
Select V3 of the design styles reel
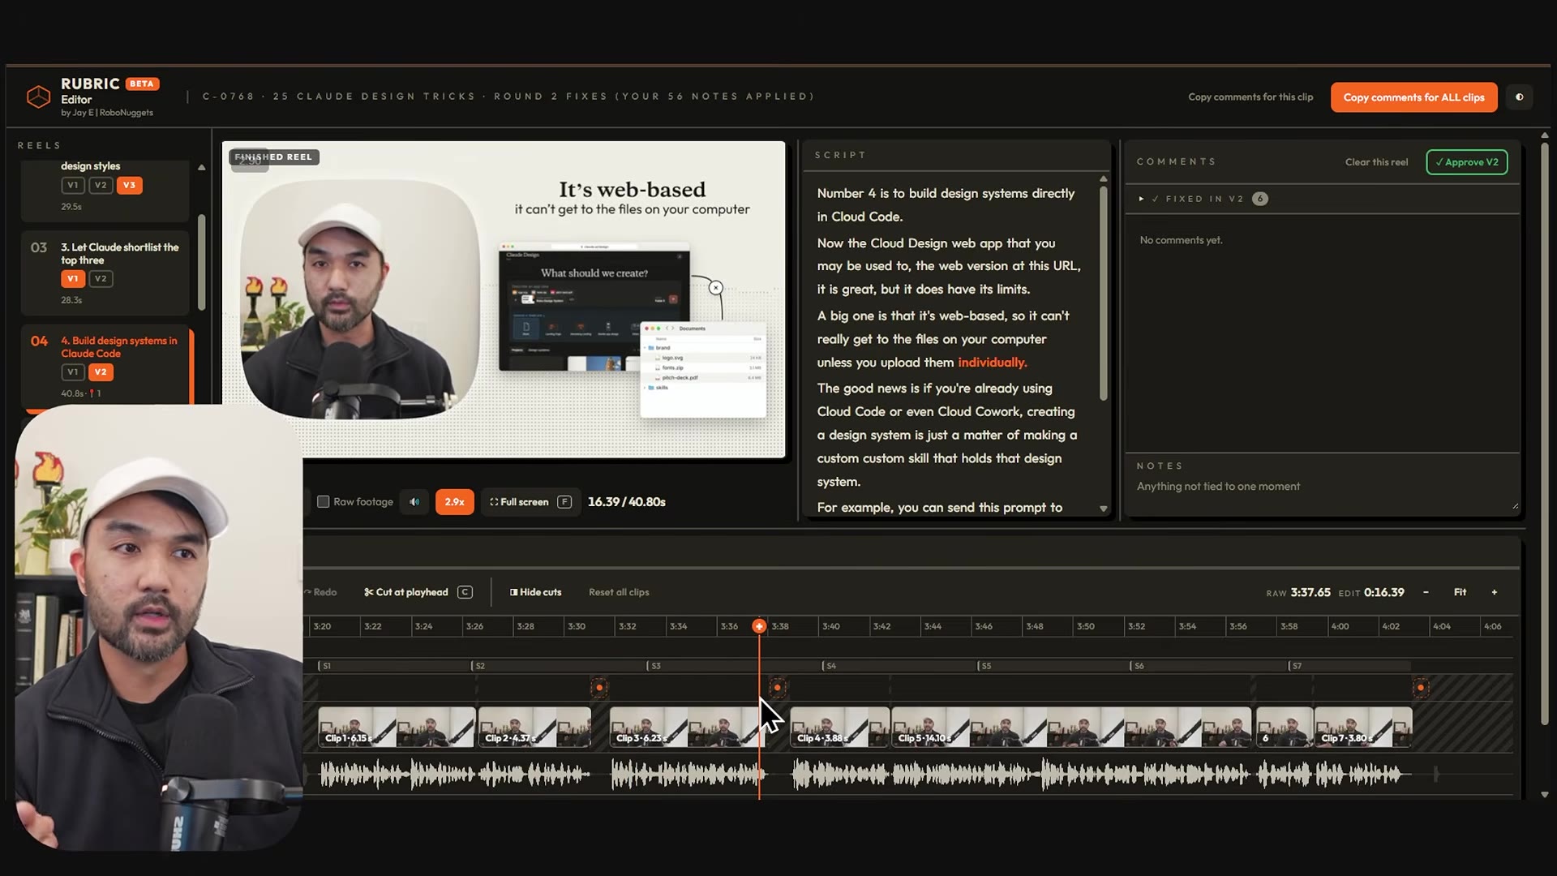[129, 185]
